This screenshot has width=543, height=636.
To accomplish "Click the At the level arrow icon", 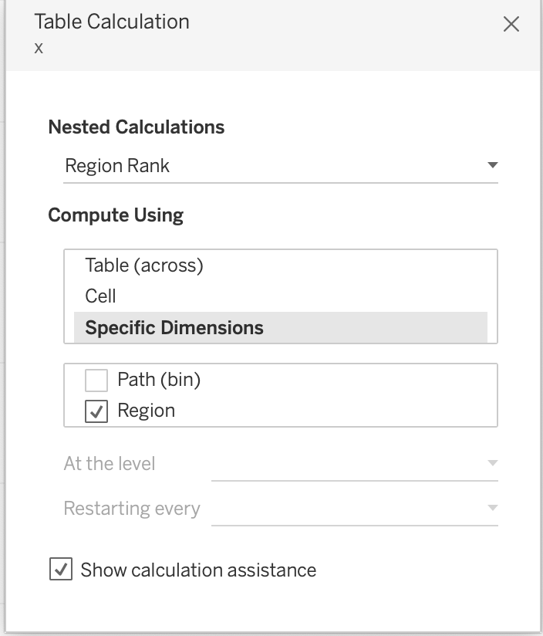I will click(x=492, y=464).
